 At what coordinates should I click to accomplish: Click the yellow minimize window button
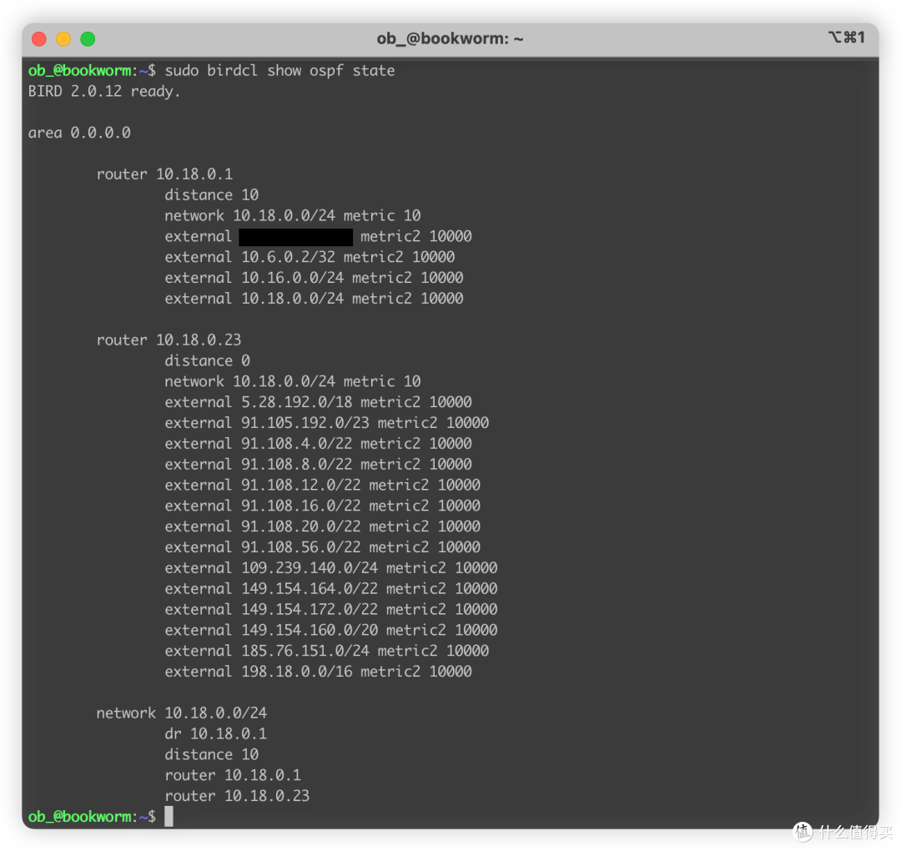click(x=63, y=39)
